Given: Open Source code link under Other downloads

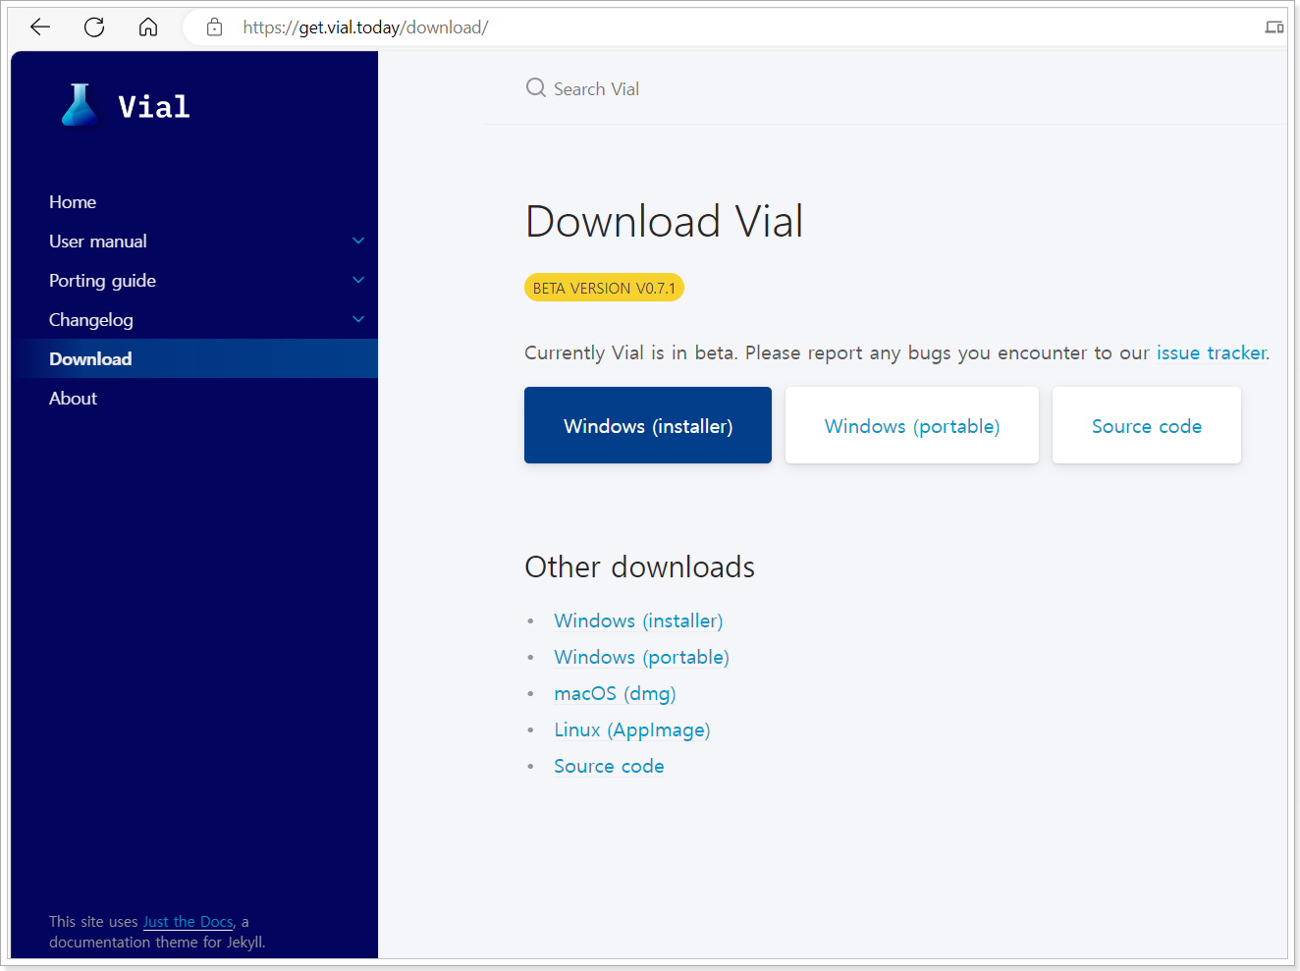Looking at the screenshot, I should point(609,766).
